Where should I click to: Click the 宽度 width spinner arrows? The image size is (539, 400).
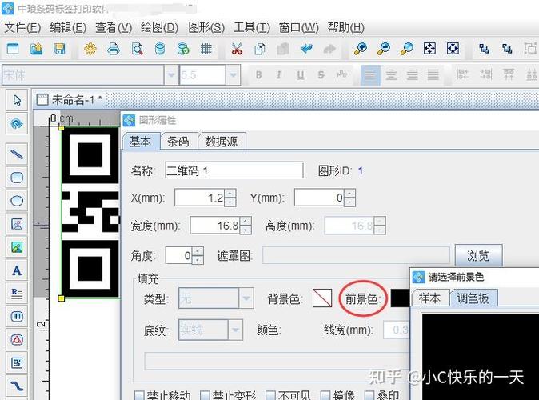click(246, 226)
